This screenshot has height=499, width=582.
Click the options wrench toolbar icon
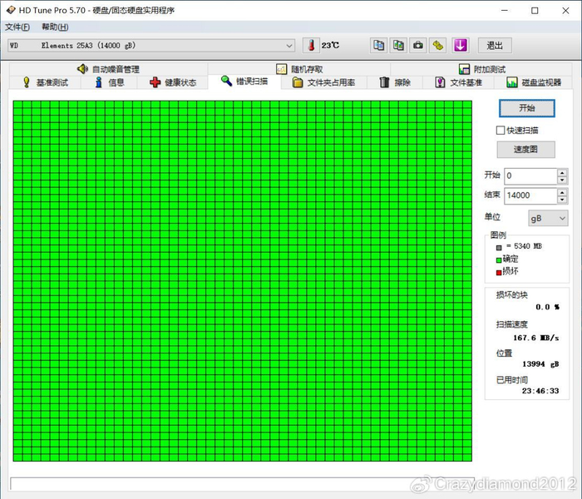pyautogui.click(x=438, y=45)
